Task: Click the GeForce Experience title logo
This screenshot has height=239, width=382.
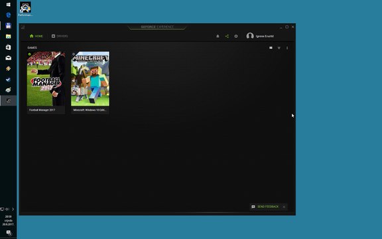Action: tap(157, 27)
